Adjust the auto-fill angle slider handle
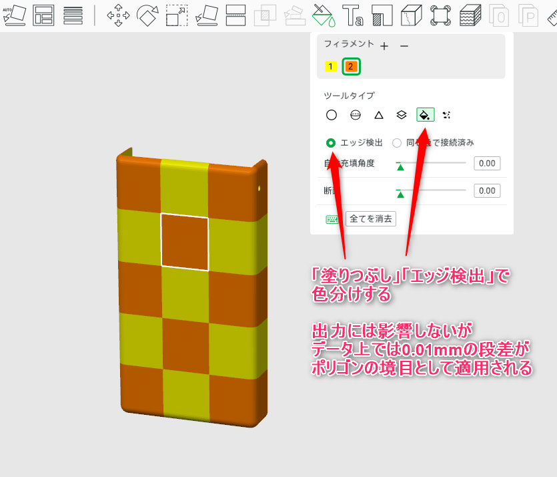 click(x=400, y=167)
